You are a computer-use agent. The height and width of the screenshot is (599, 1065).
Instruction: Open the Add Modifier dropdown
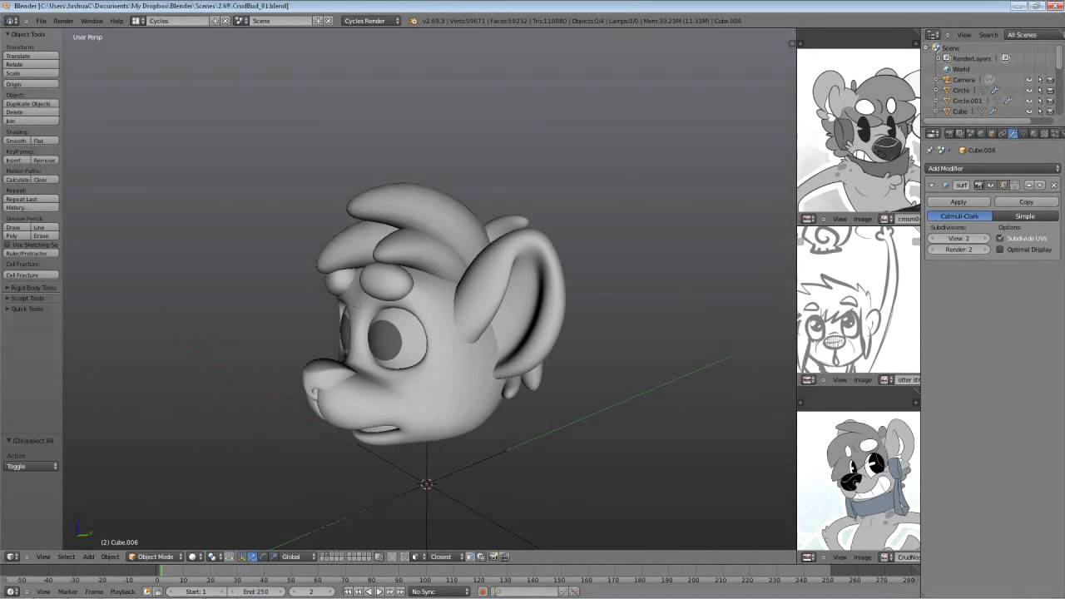993,169
